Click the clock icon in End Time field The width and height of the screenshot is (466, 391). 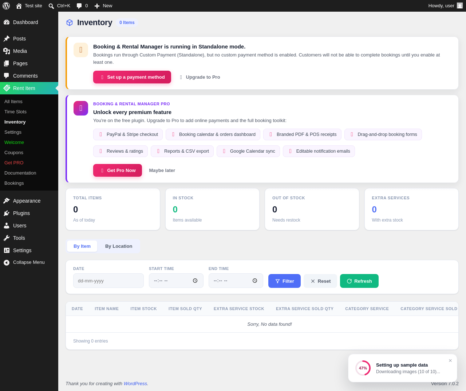(x=255, y=281)
